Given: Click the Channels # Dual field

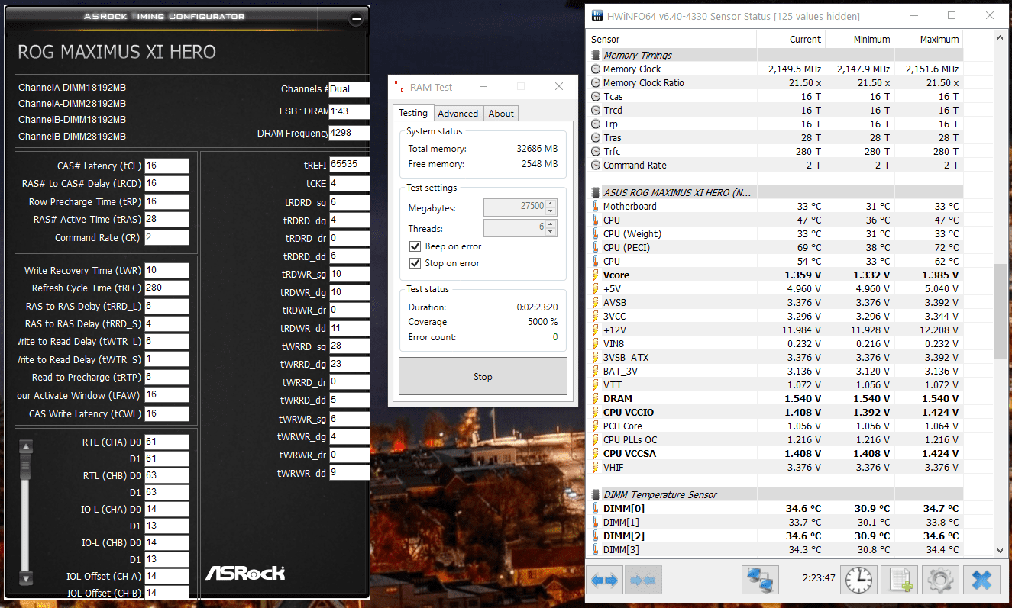Looking at the screenshot, I should click(x=349, y=89).
